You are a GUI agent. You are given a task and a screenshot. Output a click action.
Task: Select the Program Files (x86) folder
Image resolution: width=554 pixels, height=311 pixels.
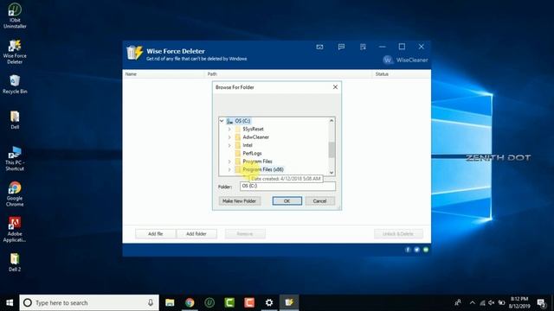coord(263,169)
